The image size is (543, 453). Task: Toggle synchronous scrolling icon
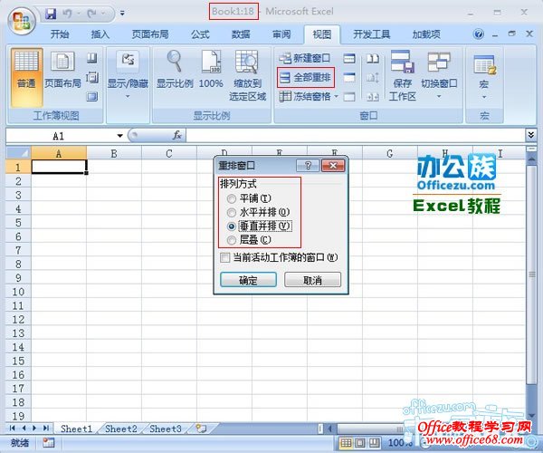point(373,78)
